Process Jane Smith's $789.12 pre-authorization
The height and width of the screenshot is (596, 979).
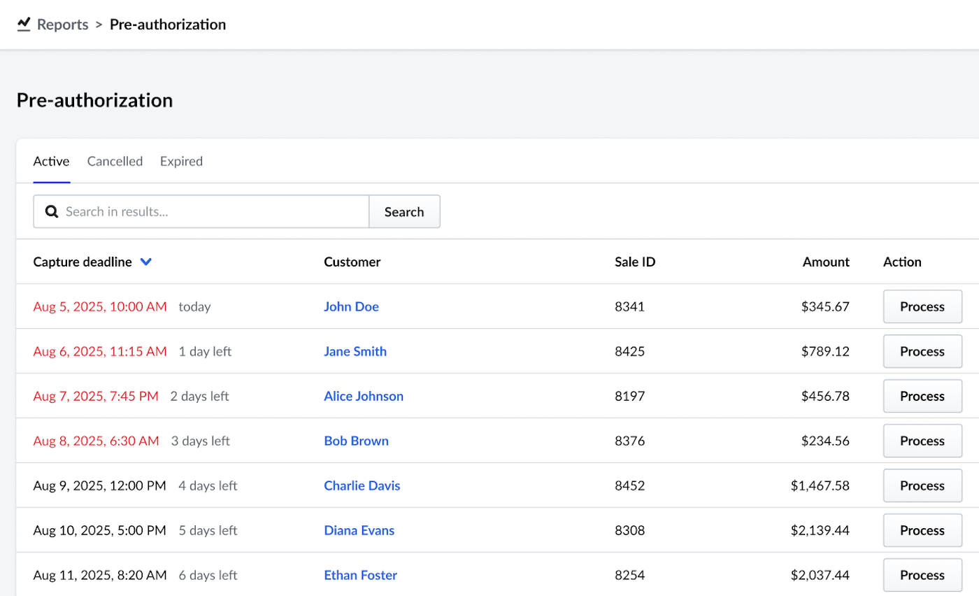pyautogui.click(x=922, y=351)
